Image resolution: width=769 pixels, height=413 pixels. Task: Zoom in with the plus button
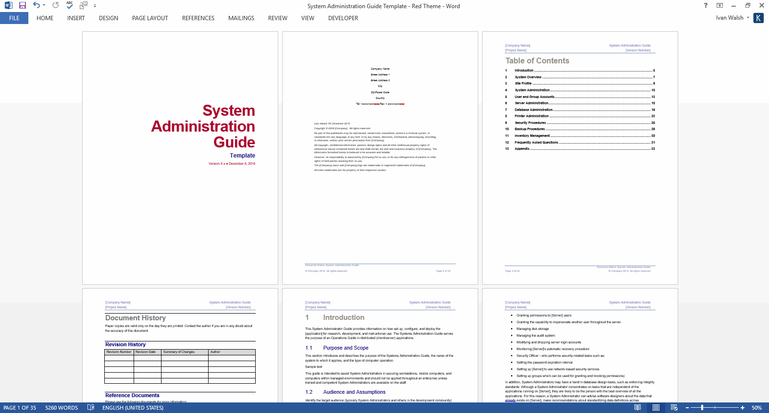743,408
